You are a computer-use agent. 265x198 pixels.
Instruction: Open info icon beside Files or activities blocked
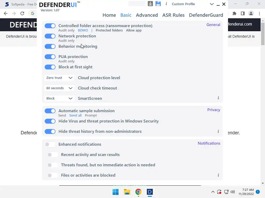pos(218,175)
